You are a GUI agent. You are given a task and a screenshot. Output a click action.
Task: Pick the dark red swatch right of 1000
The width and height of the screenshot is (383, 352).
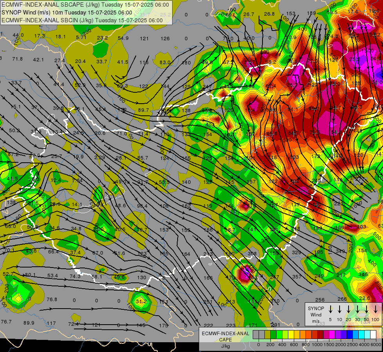point(320,334)
